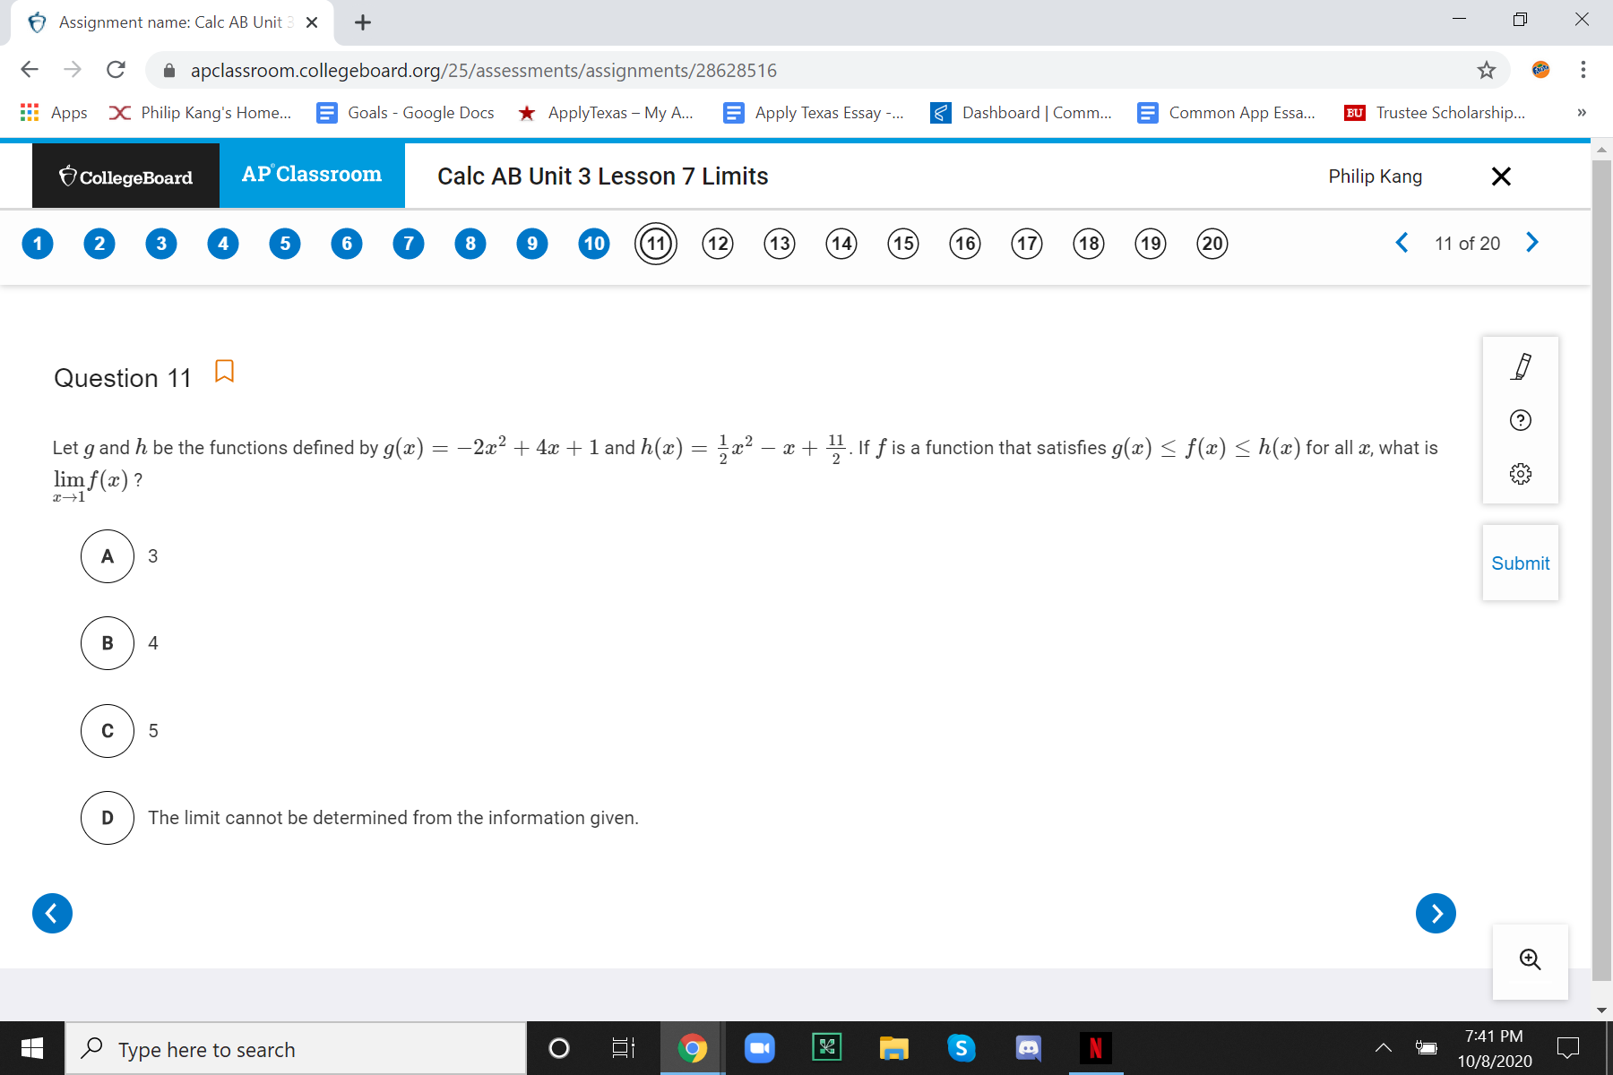Open Netflix from the taskbar
This screenshot has width=1613, height=1075.
tap(1095, 1047)
